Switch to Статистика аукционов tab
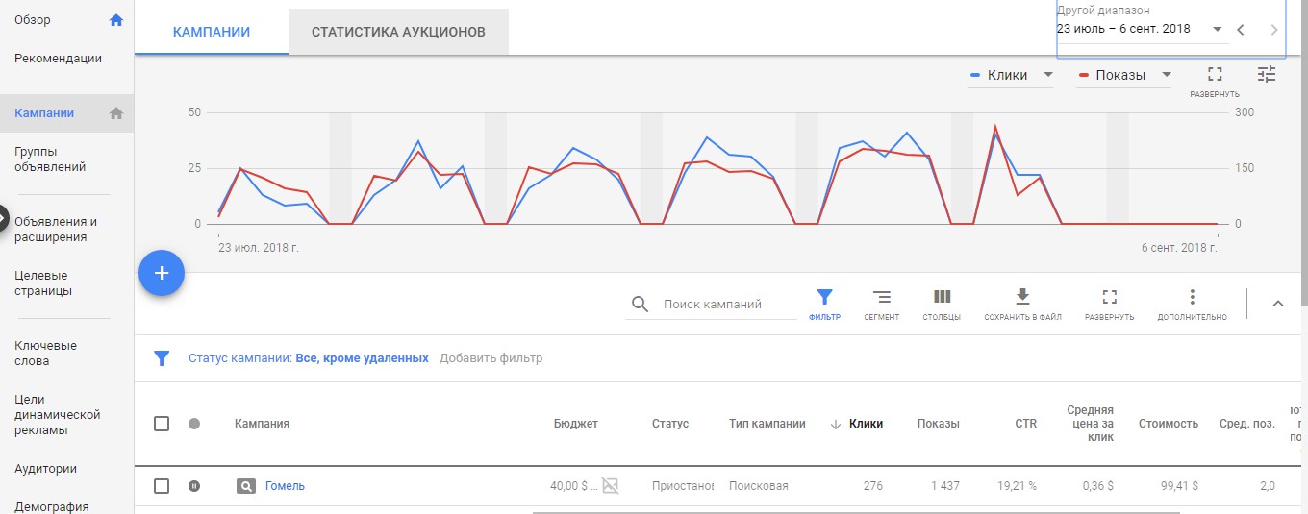1308x514 pixels. click(x=398, y=32)
